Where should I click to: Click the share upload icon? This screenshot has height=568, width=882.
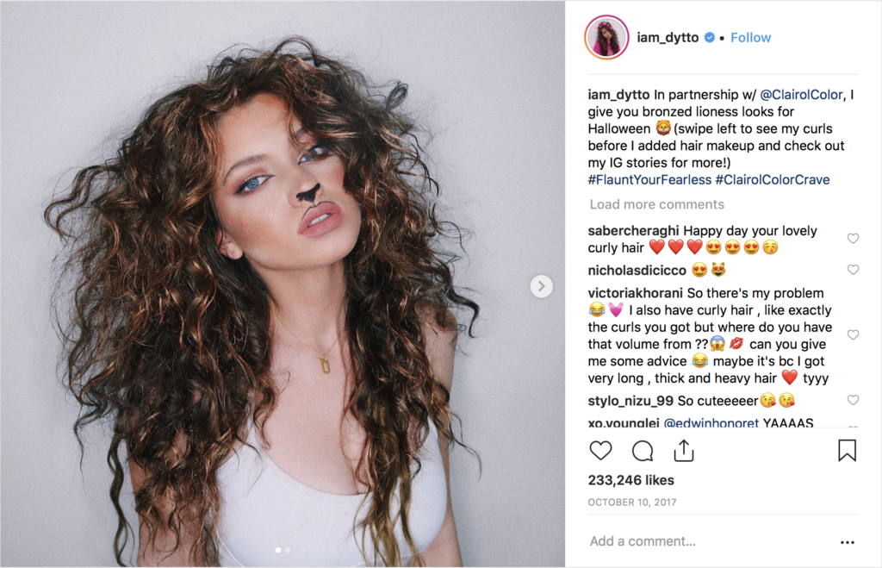[684, 451]
